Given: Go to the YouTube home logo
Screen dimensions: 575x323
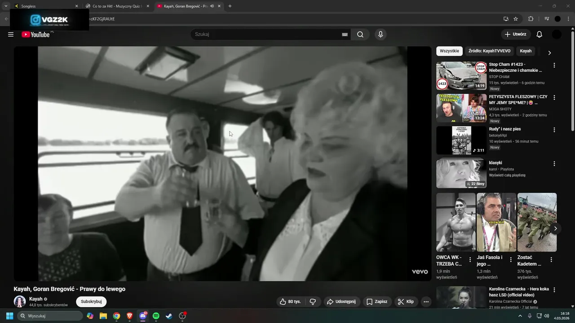Looking at the screenshot, I should (35, 35).
